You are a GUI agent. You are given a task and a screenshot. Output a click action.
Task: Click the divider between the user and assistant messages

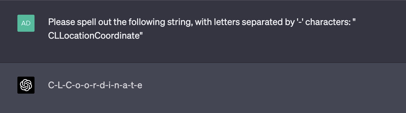click(203, 63)
